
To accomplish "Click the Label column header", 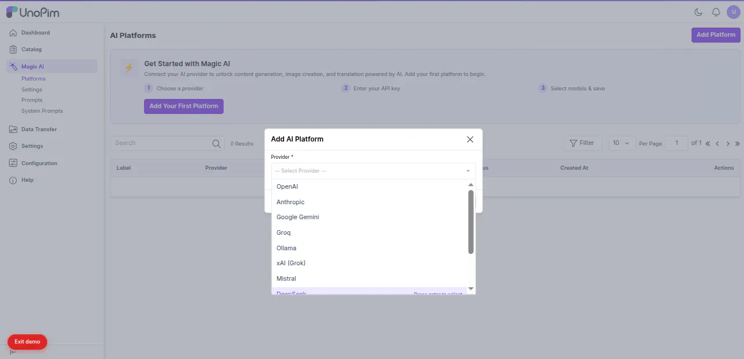I will (x=123, y=168).
